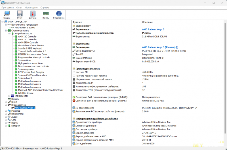Collapse the Устройства ACPI branch
The width and height of the screenshot is (227, 150).
9,34
